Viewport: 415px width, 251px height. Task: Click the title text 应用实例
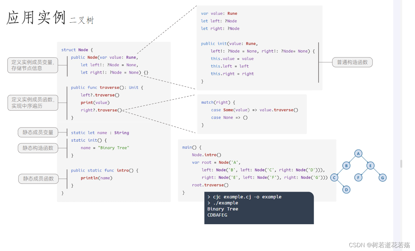pos(36,18)
